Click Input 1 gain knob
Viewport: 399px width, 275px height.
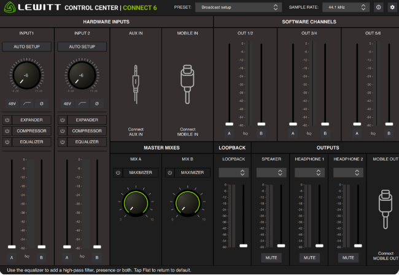27,75
